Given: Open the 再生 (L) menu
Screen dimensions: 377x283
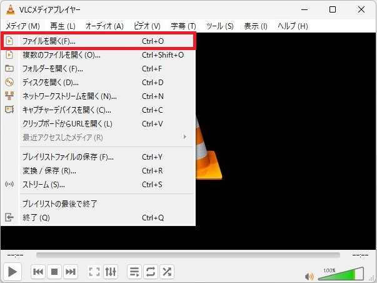Looking at the screenshot, I should click(x=62, y=26).
